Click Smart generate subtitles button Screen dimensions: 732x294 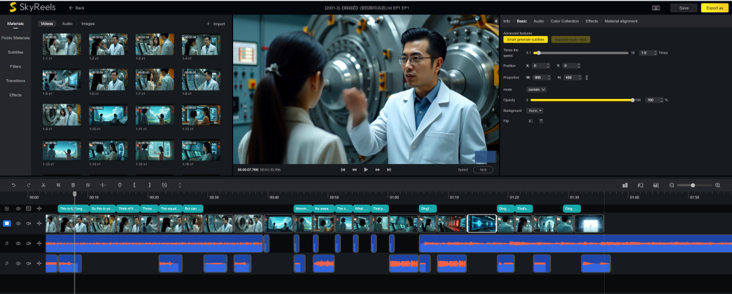pos(525,39)
